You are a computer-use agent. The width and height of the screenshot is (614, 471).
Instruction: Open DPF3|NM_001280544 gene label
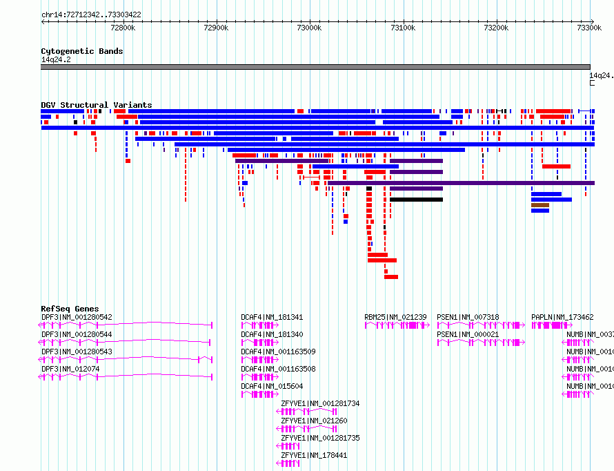pos(77,334)
